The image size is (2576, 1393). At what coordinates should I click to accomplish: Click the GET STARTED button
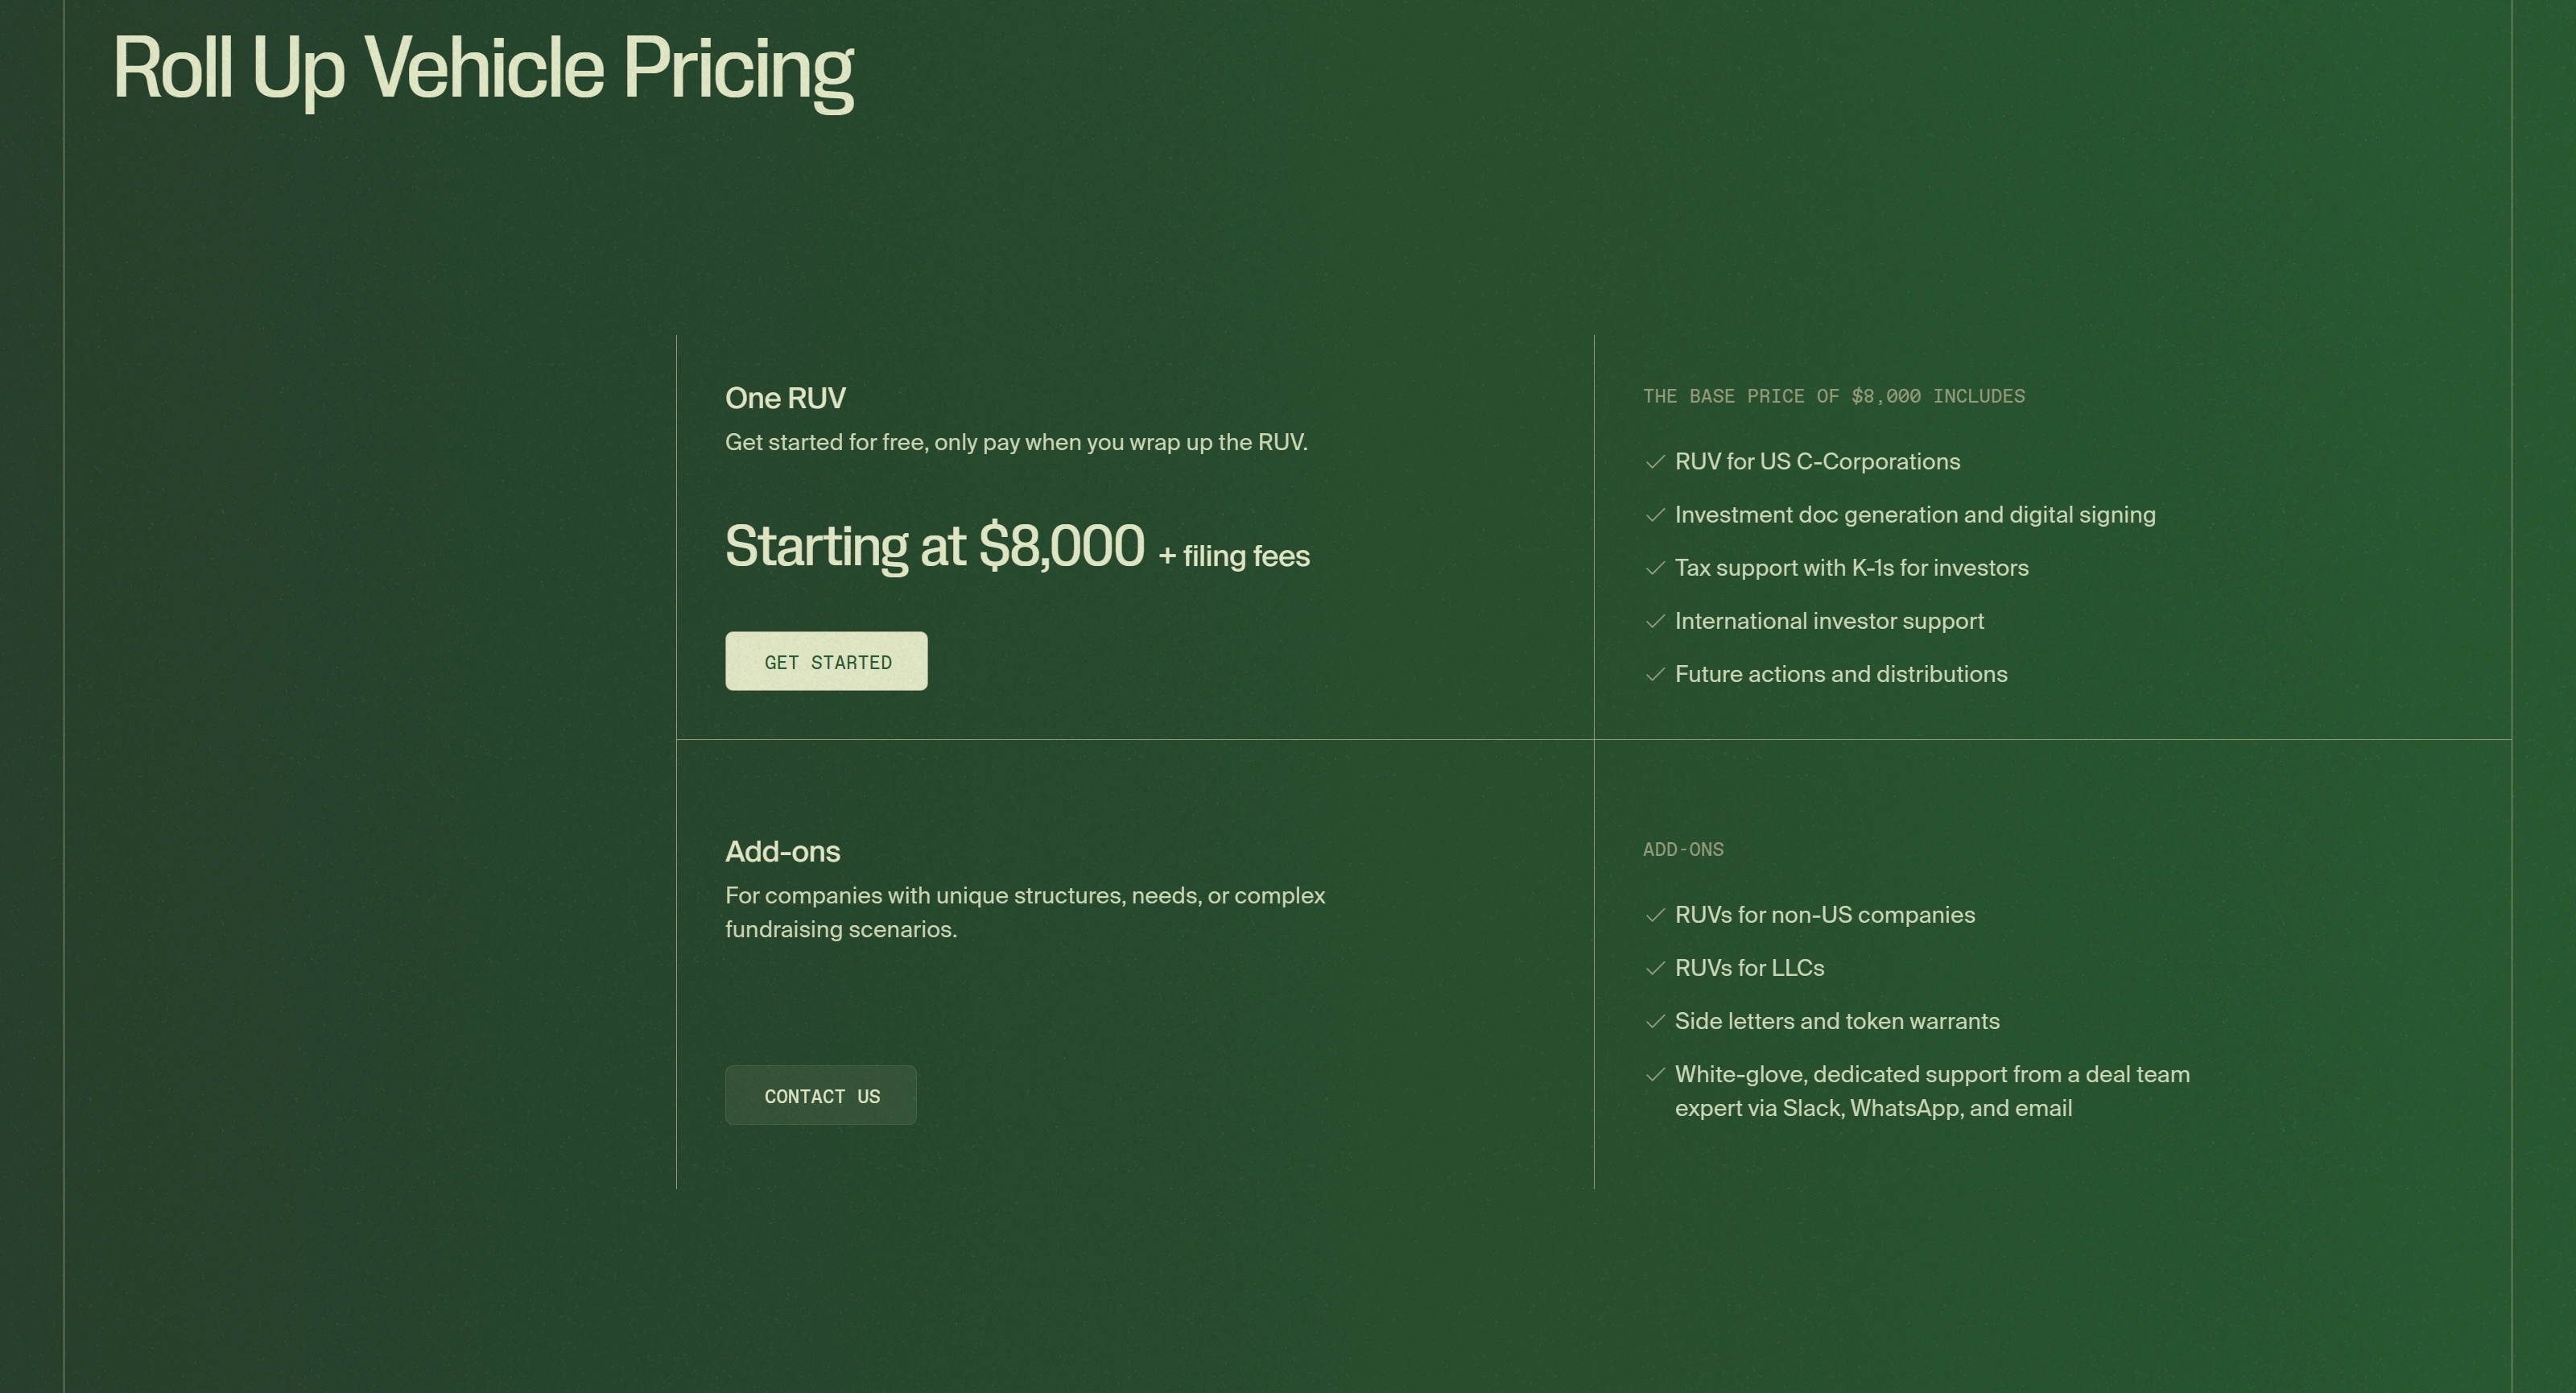[826, 661]
